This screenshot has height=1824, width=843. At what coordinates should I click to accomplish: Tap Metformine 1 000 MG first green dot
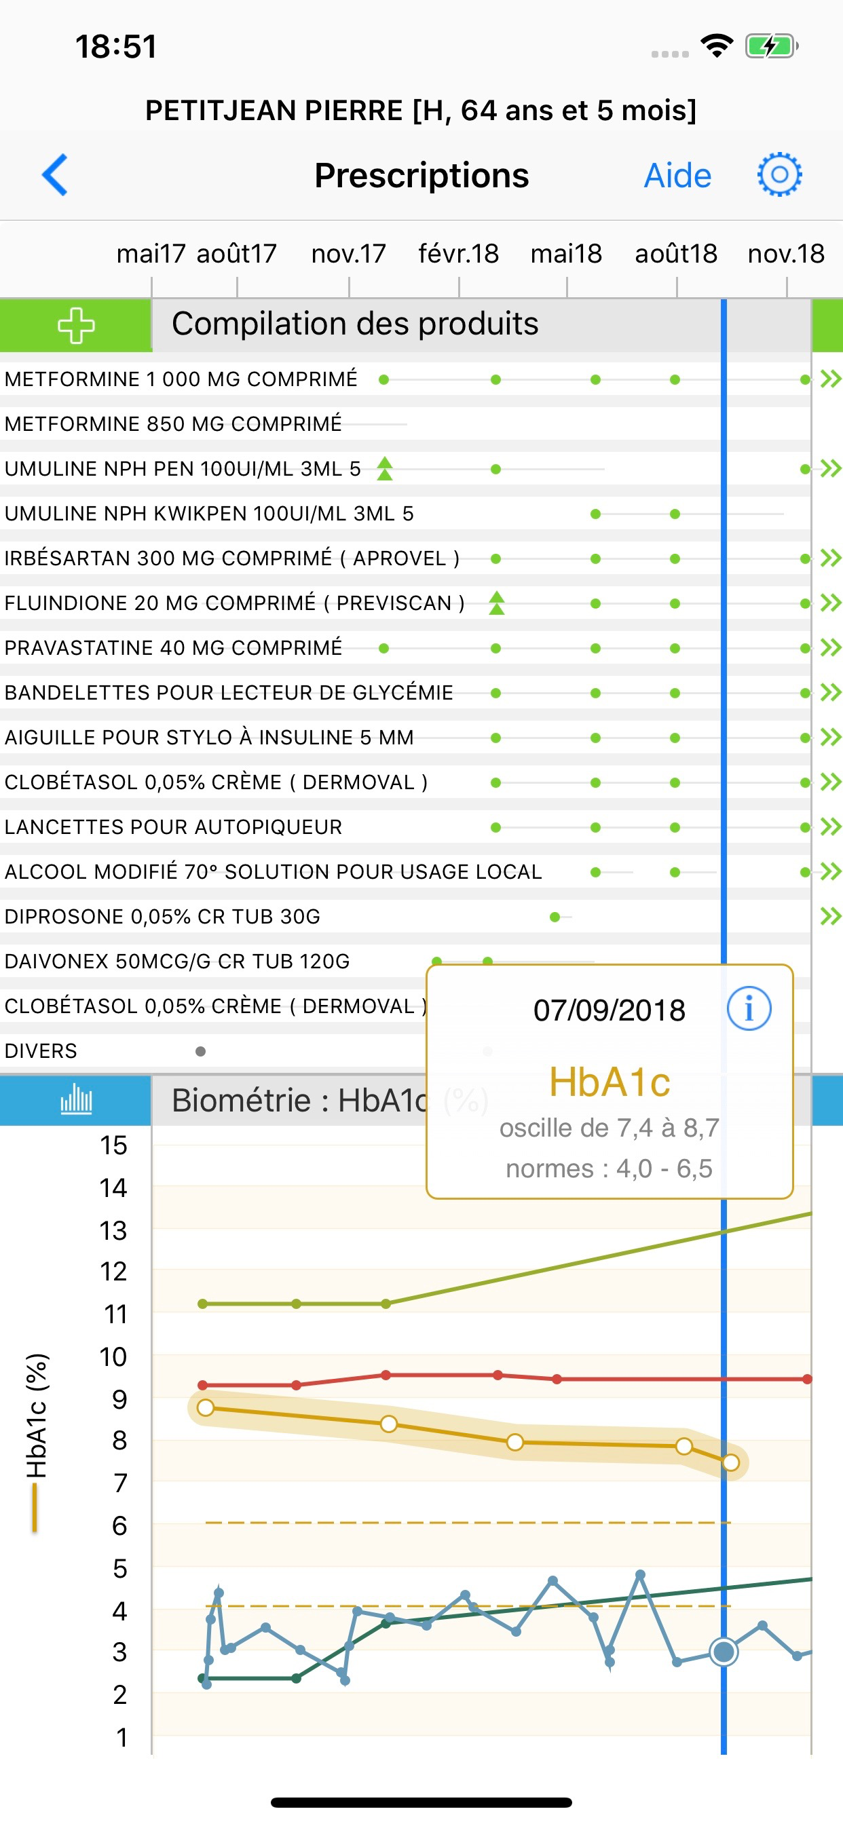384,379
